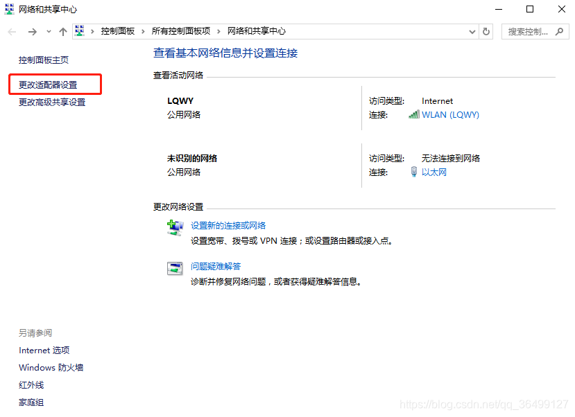This screenshot has height=417, width=575.
Task: Click the 搜索控制面板 search field
Action: click(535, 32)
